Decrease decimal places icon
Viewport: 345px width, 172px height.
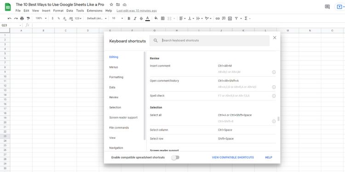pos(64,18)
